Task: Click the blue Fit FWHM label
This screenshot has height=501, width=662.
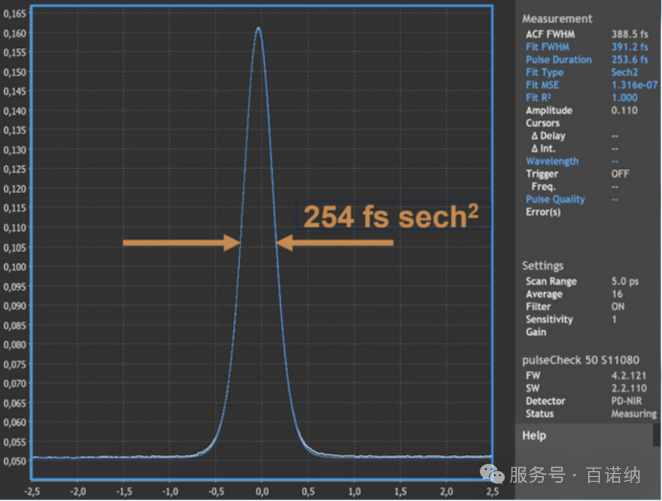Action: click(x=547, y=47)
